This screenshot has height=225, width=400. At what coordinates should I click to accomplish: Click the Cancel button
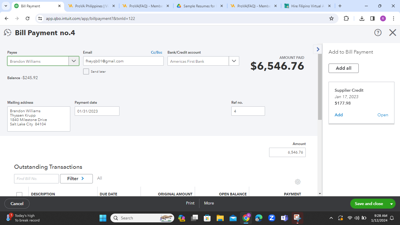click(x=17, y=204)
